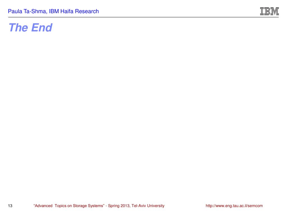Select the 'The End' slide title
The height and width of the screenshot is (215, 287).
coord(30,28)
